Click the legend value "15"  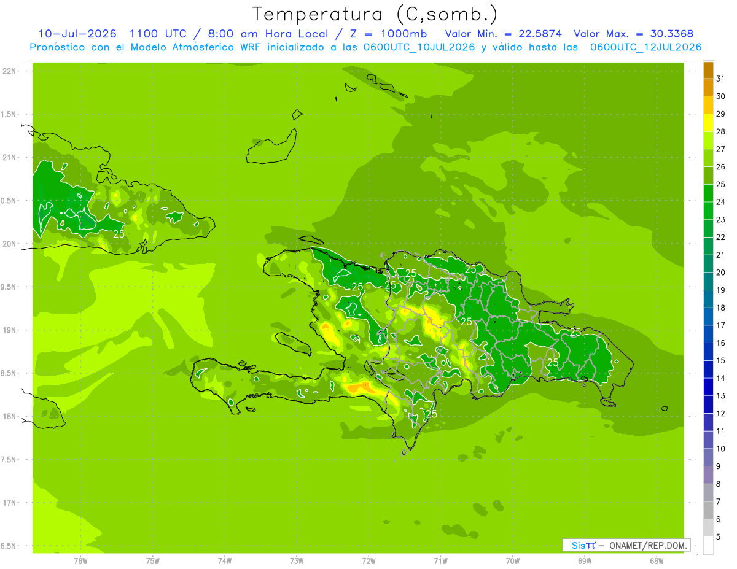point(720,361)
